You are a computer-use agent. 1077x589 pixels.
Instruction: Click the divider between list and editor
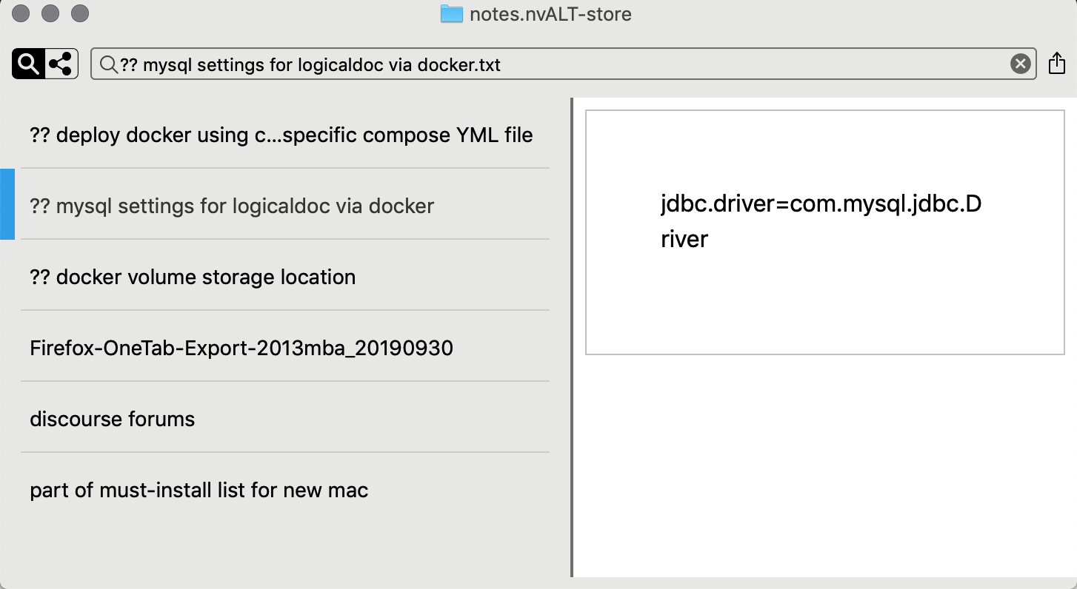(572, 337)
